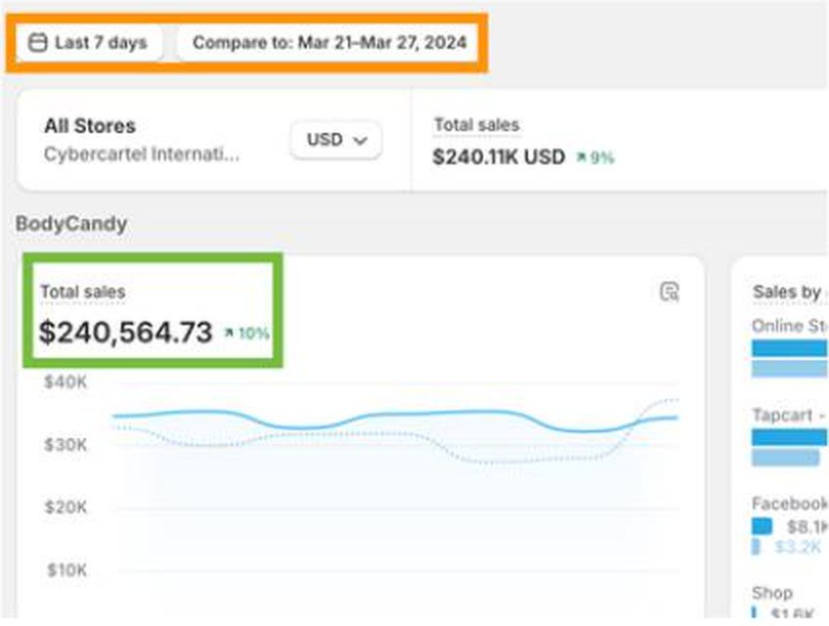This screenshot has width=829, height=626.
Task: Click the Facebook $8.1K bar
Action: [x=762, y=526]
